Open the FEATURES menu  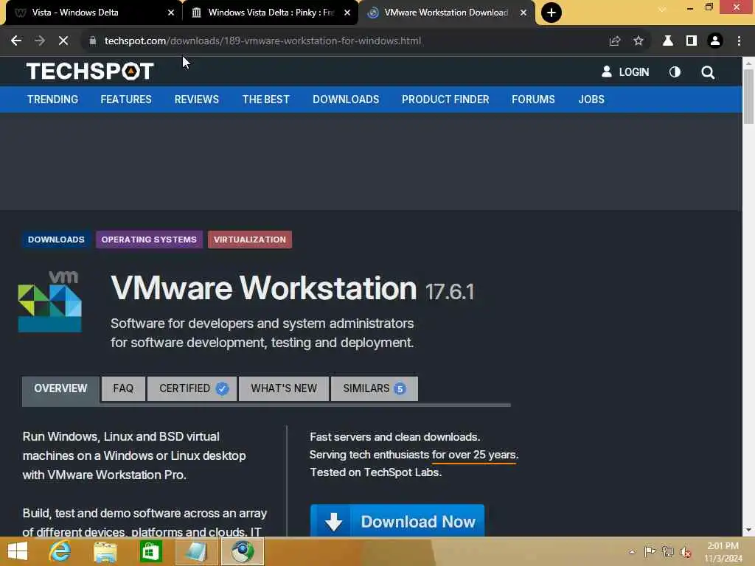pos(125,99)
